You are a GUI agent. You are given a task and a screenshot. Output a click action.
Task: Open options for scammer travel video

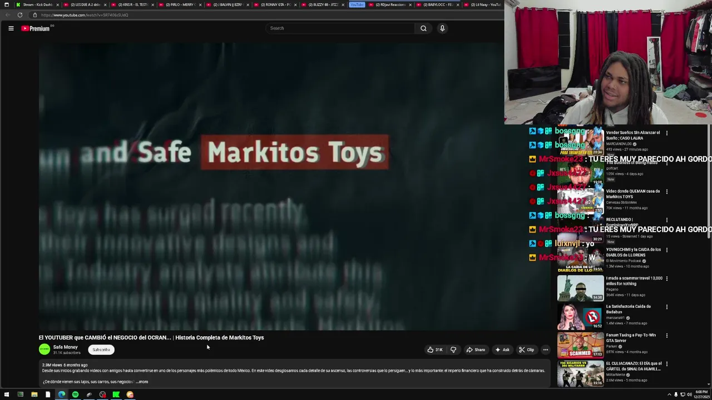tap(666, 278)
